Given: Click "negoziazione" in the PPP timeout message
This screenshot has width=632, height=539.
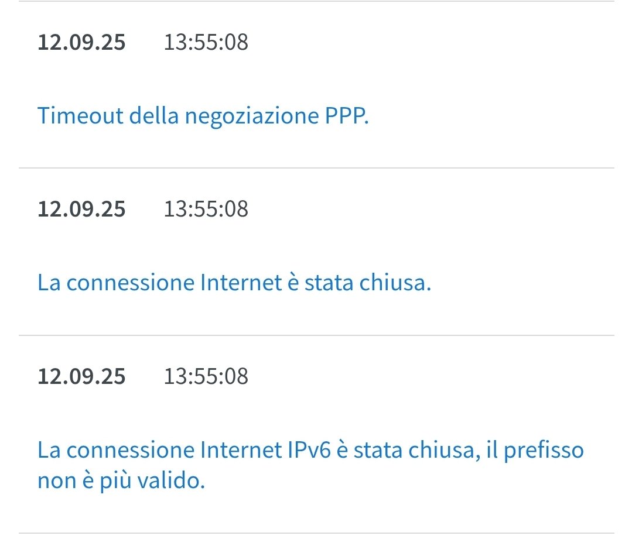Looking at the screenshot, I should (x=252, y=116).
